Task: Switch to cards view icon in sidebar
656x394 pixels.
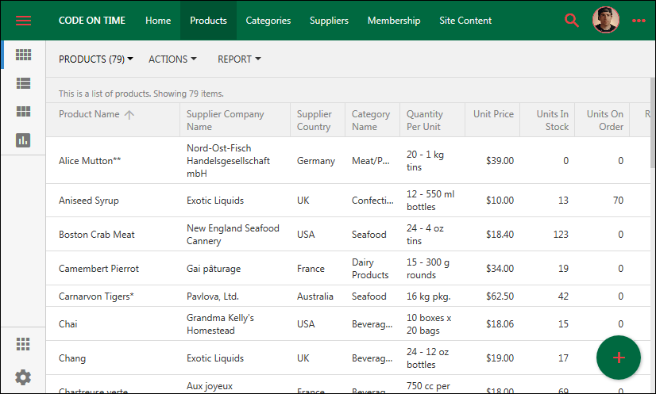Action: pyautogui.click(x=24, y=112)
